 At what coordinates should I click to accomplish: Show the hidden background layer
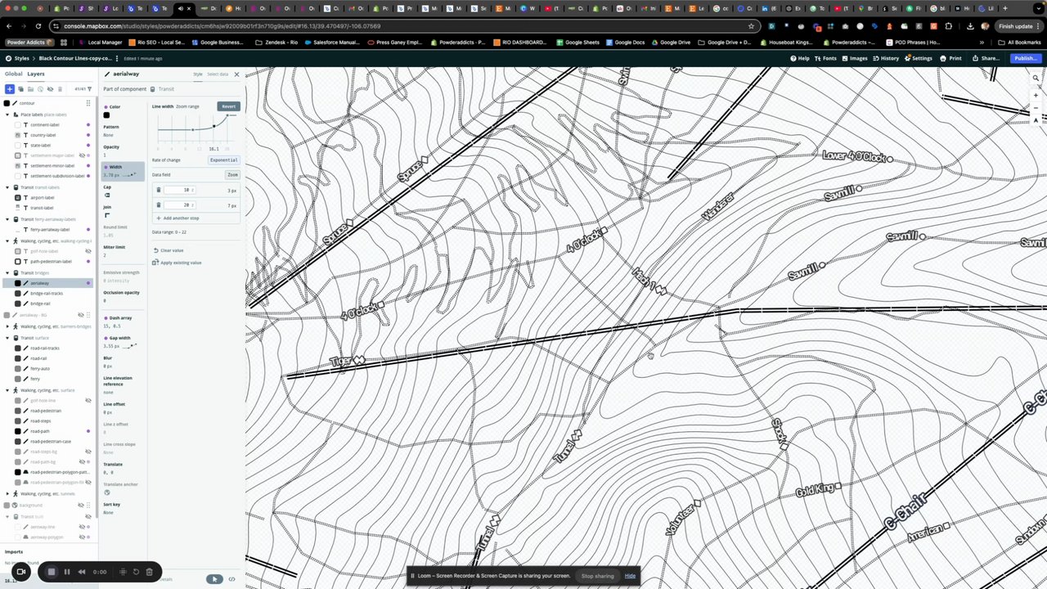(x=82, y=506)
